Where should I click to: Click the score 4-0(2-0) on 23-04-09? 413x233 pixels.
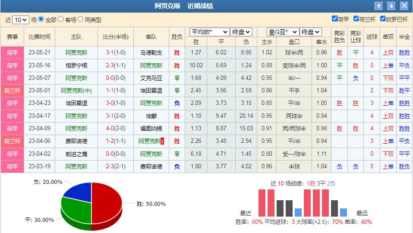[x=116, y=129]
